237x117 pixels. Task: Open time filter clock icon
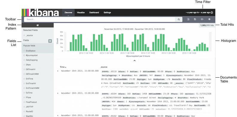(212, 13)
